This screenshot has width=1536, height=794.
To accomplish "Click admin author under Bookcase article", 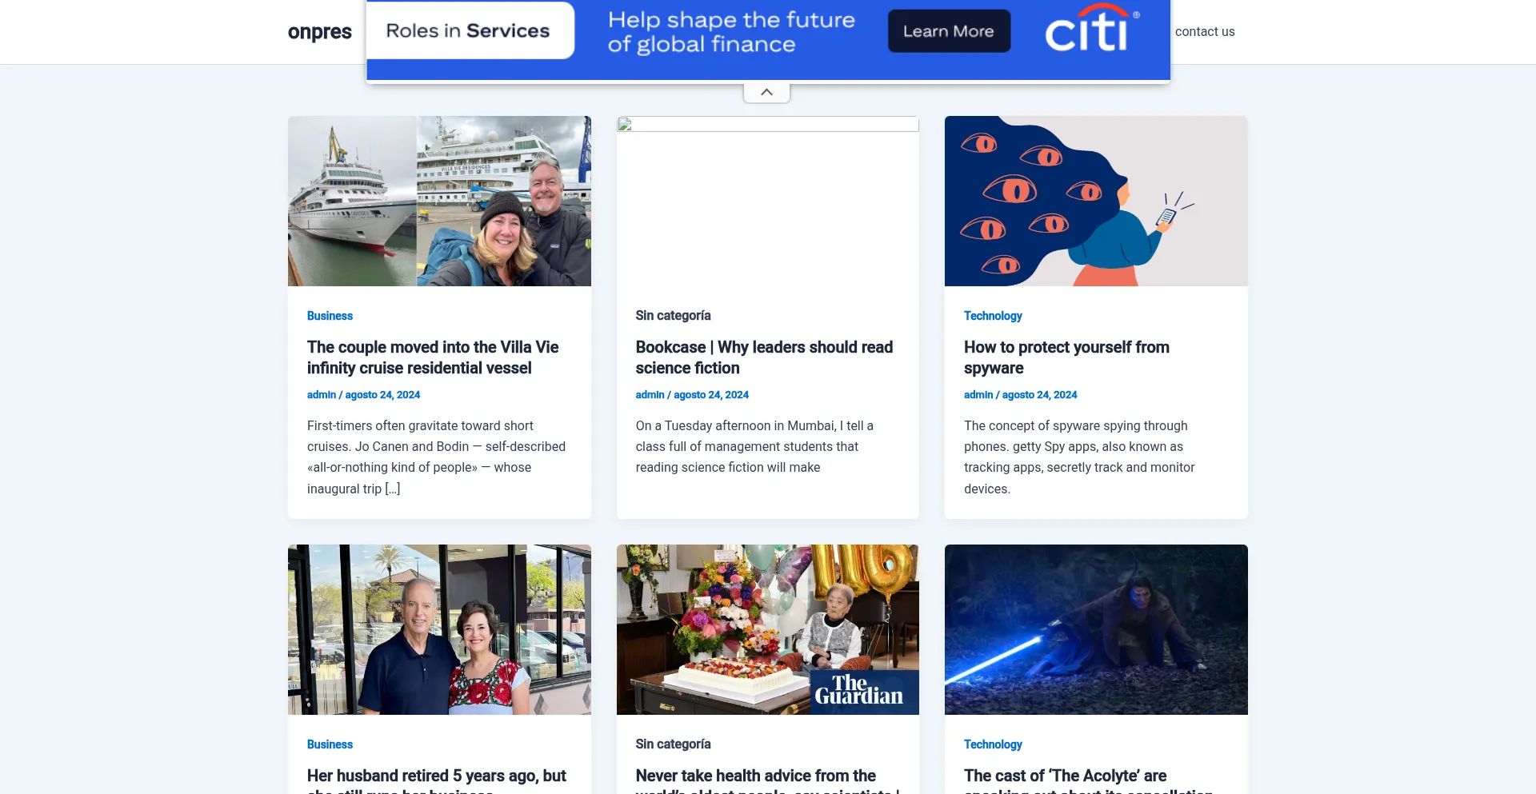I will point(650,395).
